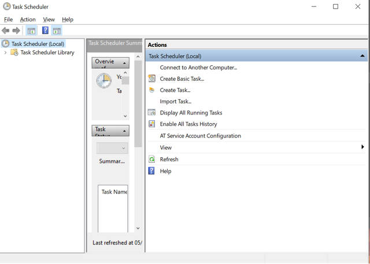Click Display All Running Tasks action

click(191, 113)
